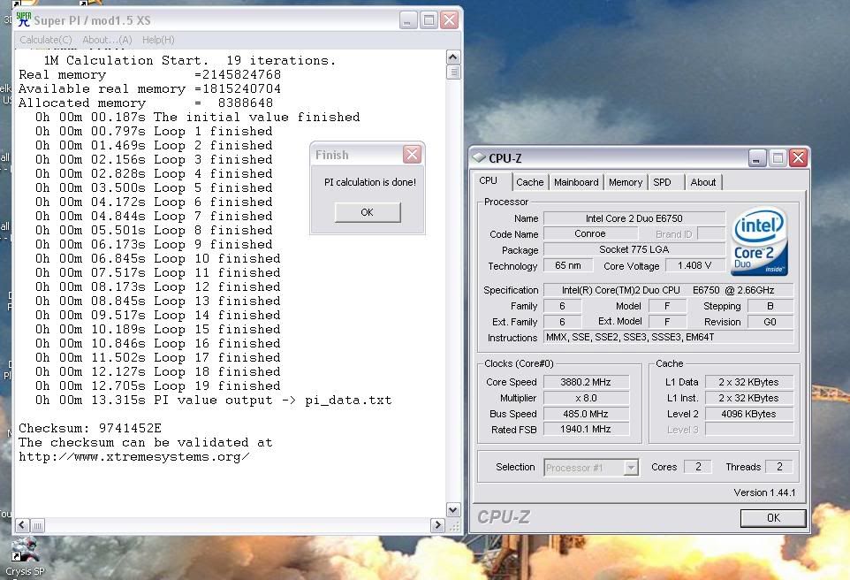Click the Bus Speed value '485.0 MHz'
Viewport: 850px width, 580px height.
point(586,414)
